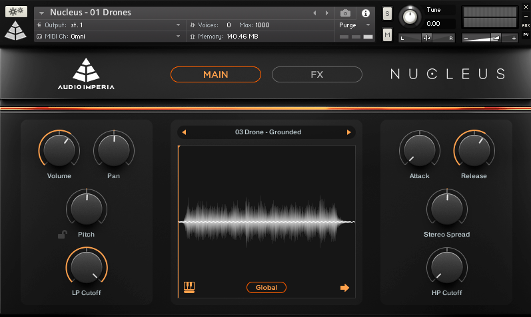Adjust the LP Cutoff knob
This screenshot has width=531, height=317.
point(87,266)
